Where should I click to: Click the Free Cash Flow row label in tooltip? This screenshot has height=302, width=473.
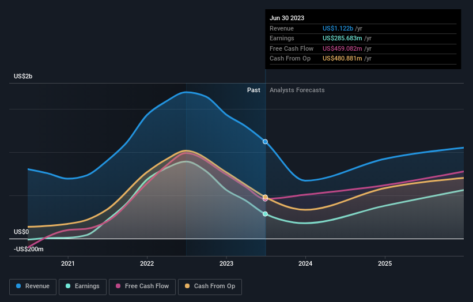(x=292, y=48)
